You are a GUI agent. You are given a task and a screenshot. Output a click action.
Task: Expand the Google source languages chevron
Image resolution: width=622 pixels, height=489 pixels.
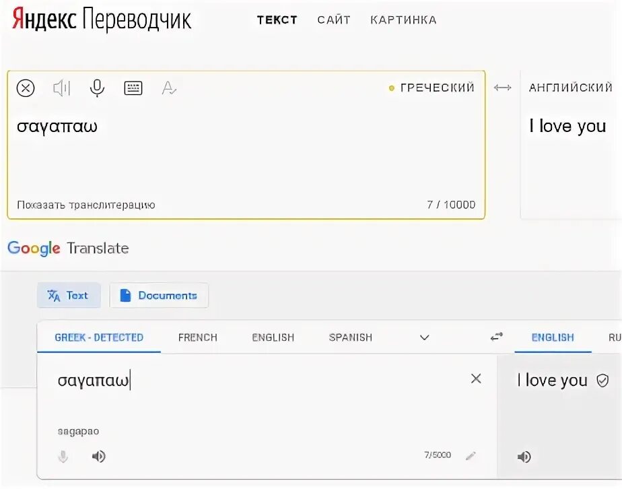tap(425, 337)
